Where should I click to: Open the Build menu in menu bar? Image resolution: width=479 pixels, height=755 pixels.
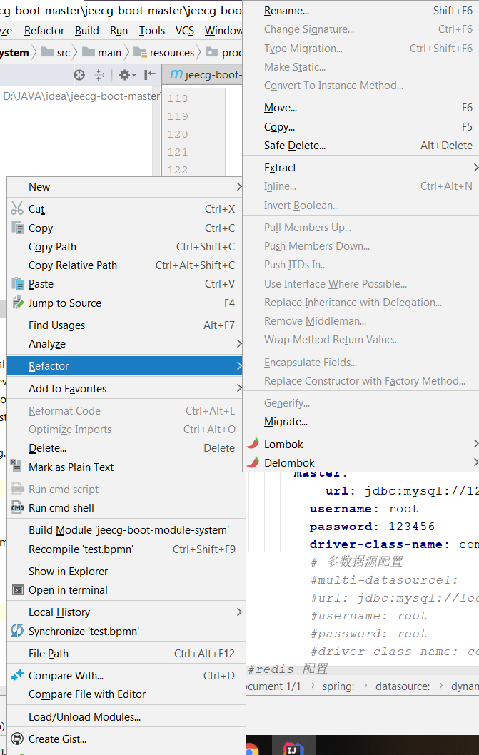(x=87, y=31)
